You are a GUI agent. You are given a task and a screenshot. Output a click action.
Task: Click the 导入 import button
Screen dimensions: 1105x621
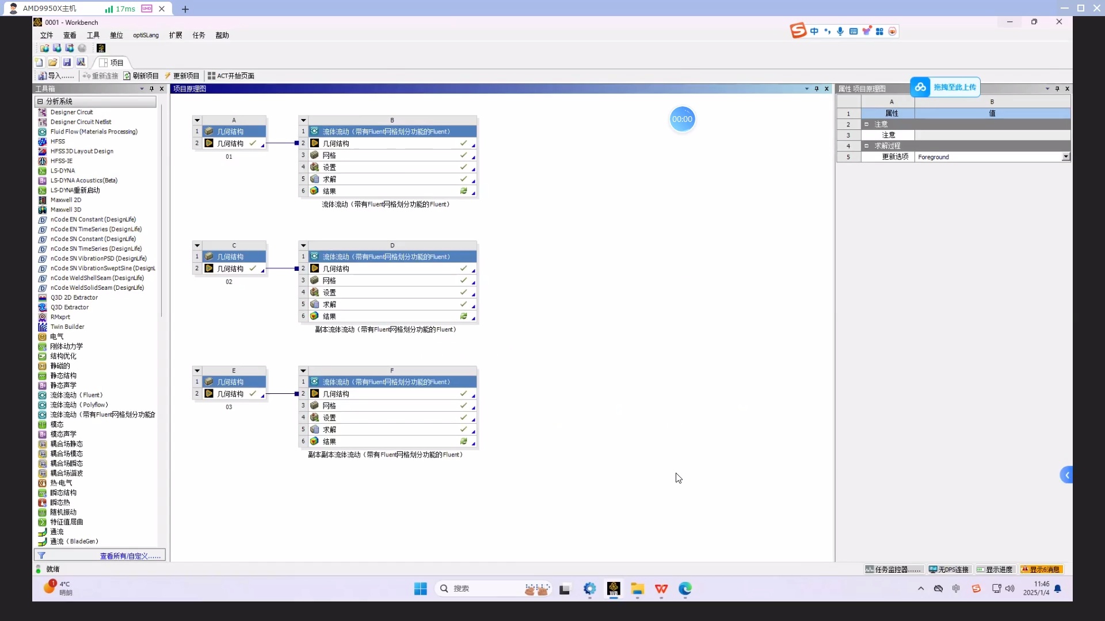tap(56, 76)
